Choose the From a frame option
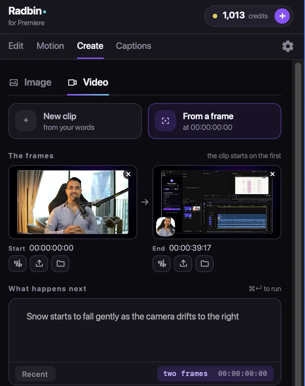This screenshot has height=386, width=305. 215,121
